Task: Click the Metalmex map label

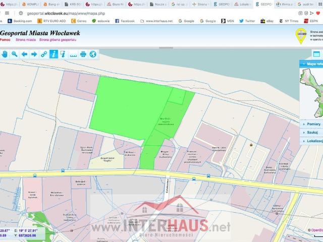Action: (x=57, y=194)
